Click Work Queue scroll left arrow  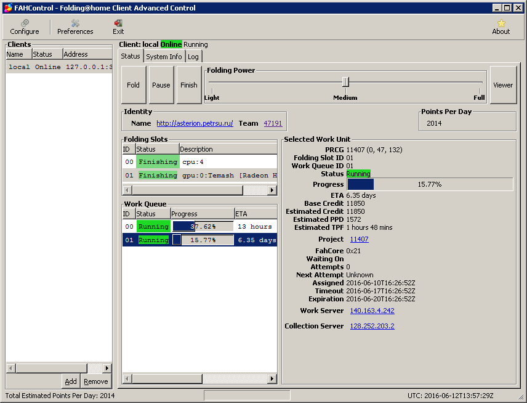point(127,379)
